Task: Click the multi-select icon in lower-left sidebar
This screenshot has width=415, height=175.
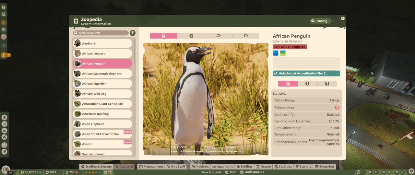Action: click(5, 145)
